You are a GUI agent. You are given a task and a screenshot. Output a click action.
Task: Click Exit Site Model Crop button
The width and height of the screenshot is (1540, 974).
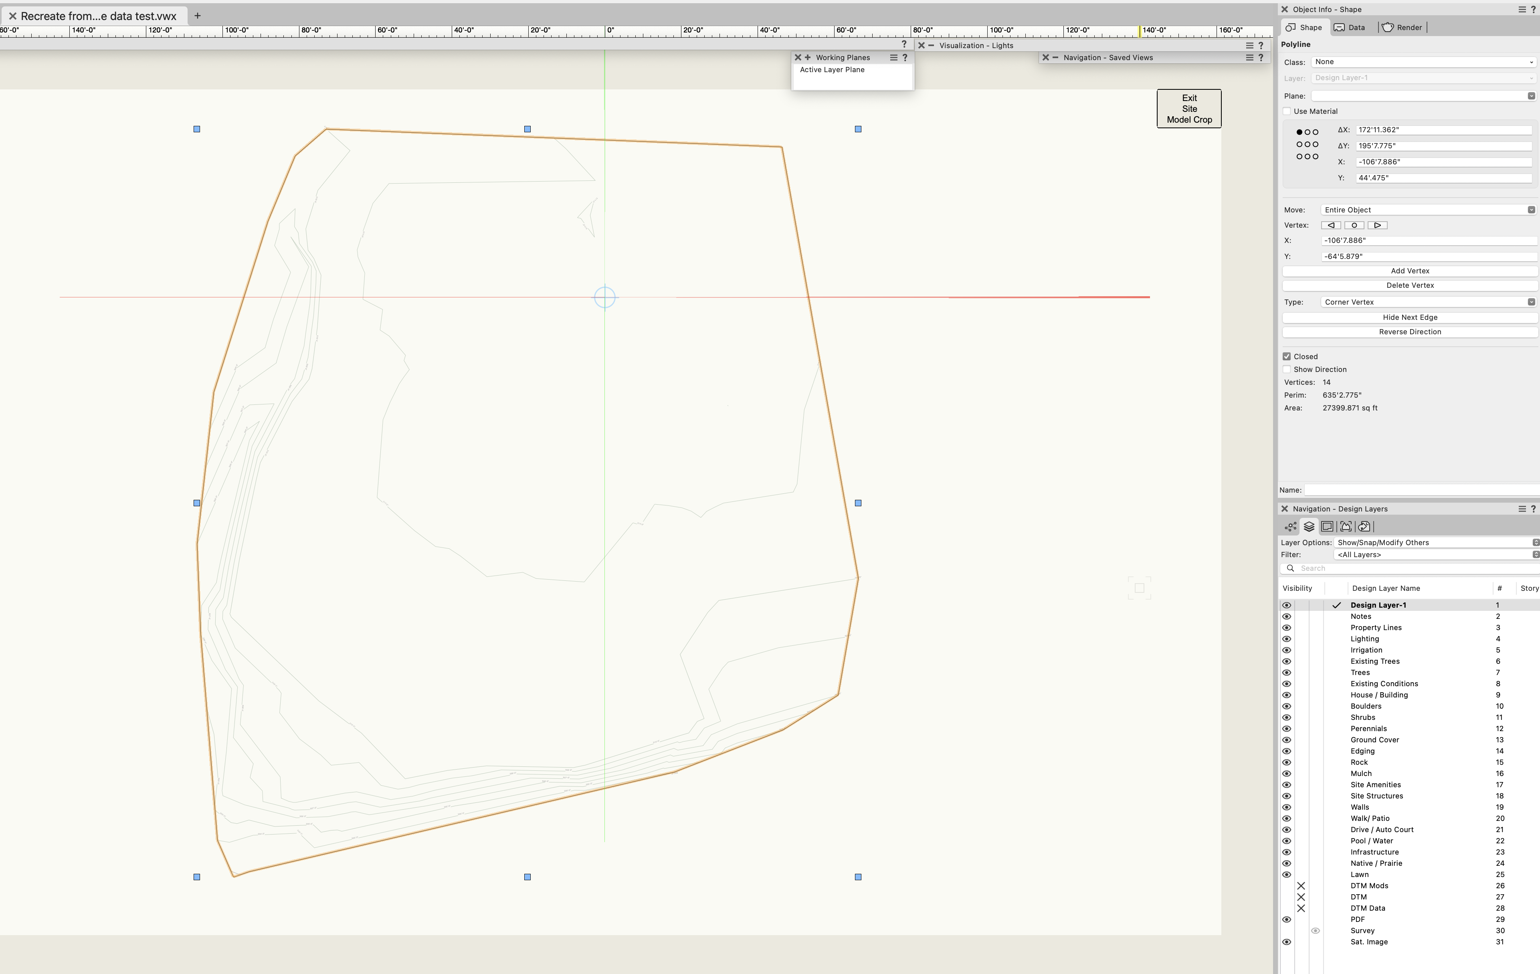tap(1189, 109)
